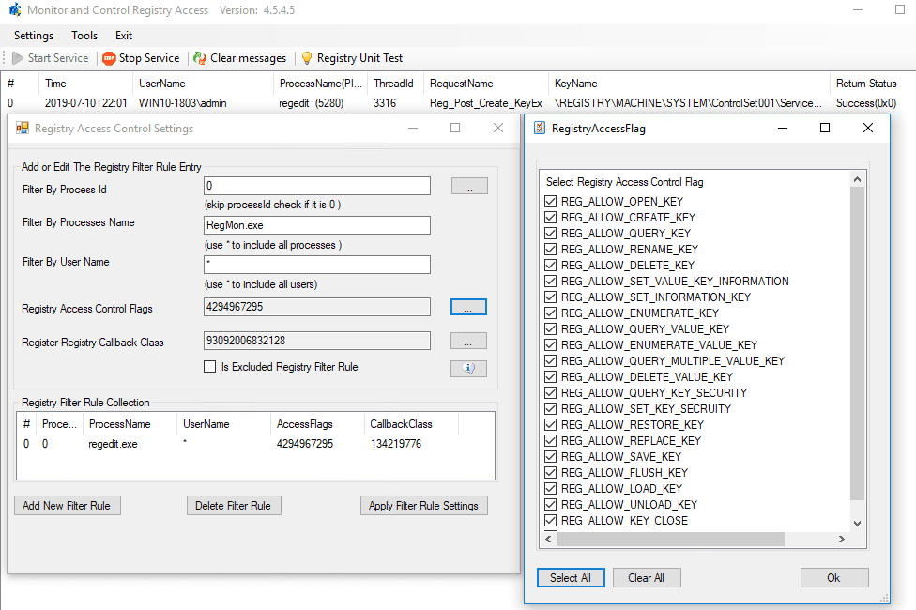Toggle REG_ALLOW_KEY_CLOSE checkbox
Viewport: 916px width, 610px height.
[x=550, y=521]
